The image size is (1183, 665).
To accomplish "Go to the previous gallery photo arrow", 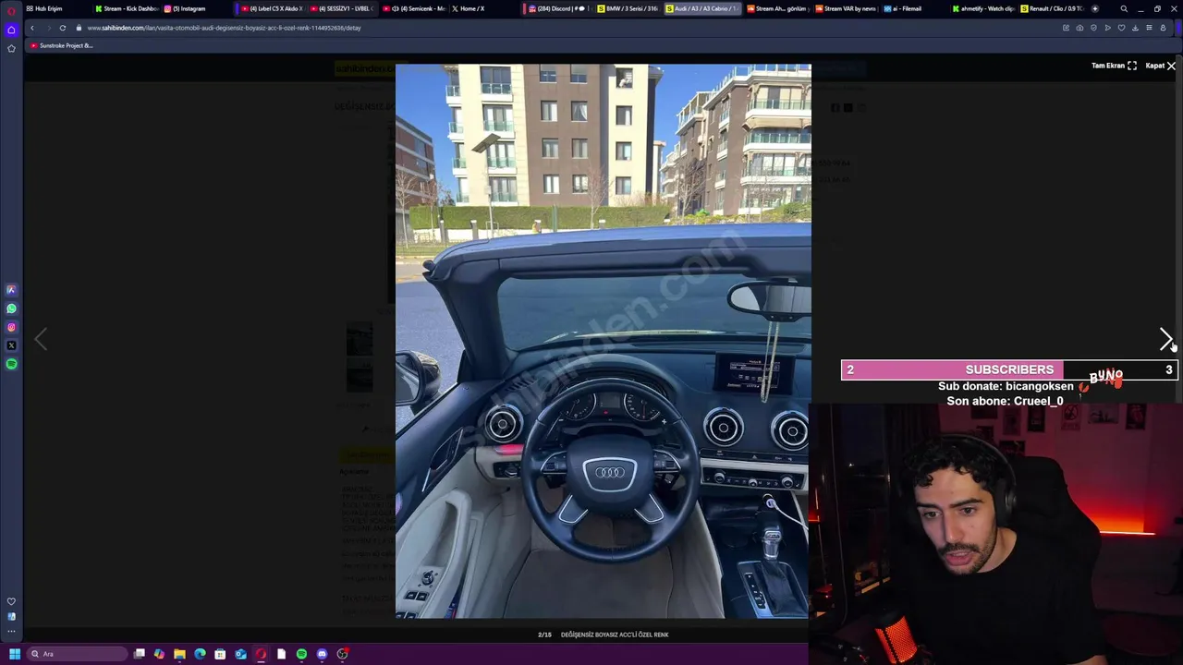I will point(41,339).
